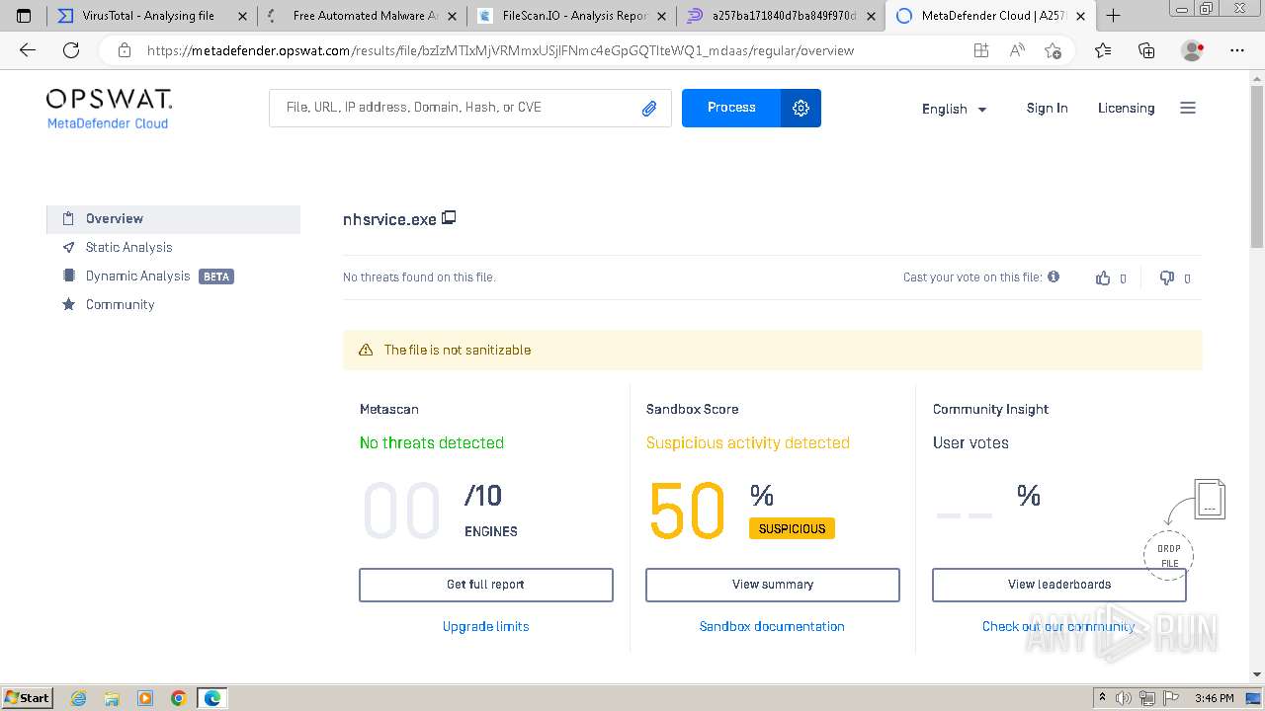Open Chrome from the taskbar
Image resolution: width=1265 pixels, height=711 pixels.
tap(179, 698)
